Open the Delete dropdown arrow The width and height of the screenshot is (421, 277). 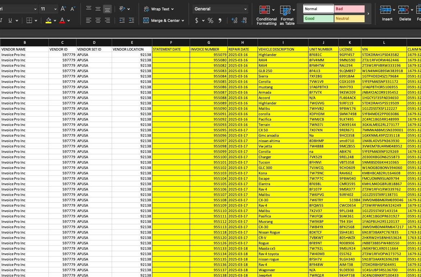pyautogui.click(x=412, y=10)
